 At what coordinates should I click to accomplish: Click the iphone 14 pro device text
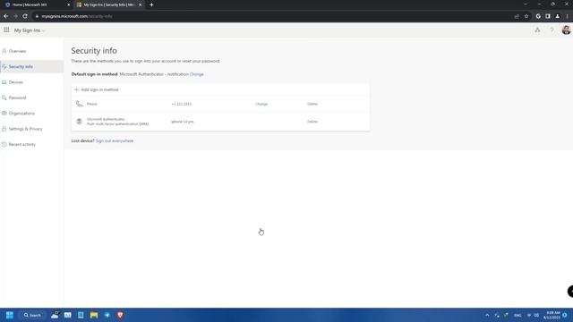tap(183, 122)
